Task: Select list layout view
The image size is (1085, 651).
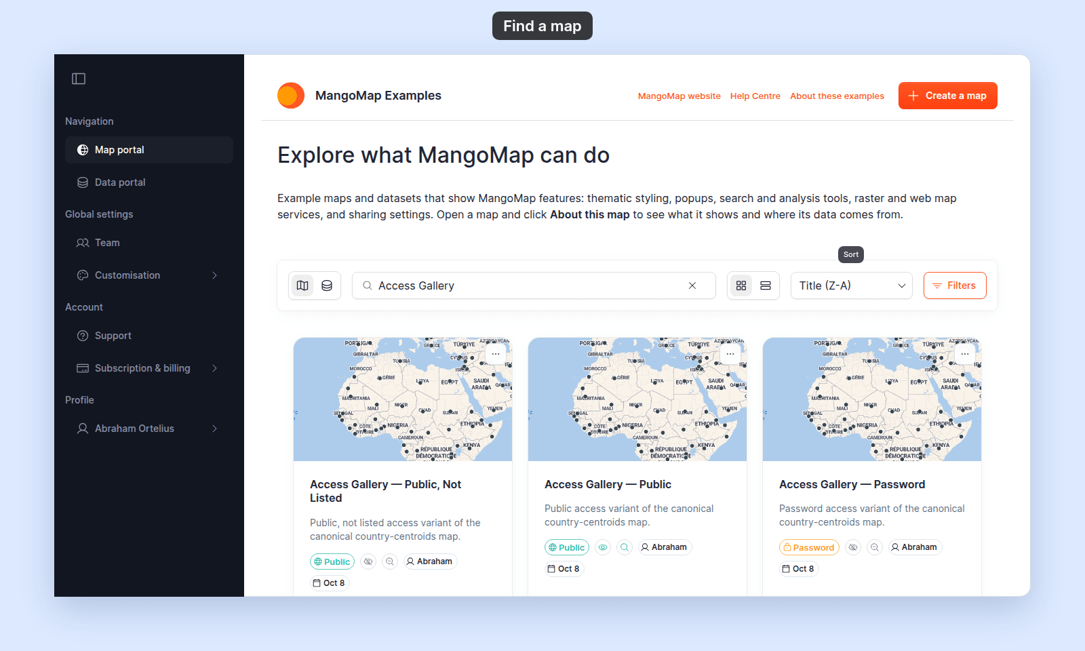Action: [x=766, y=285]
